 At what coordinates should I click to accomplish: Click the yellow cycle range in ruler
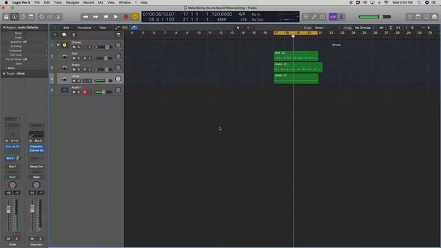click(x=296, y=33)
